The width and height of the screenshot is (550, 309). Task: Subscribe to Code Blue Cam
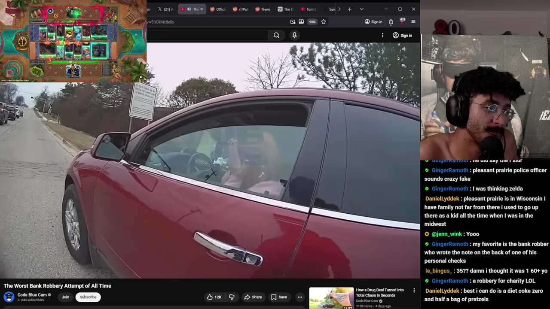click(88, 297)
